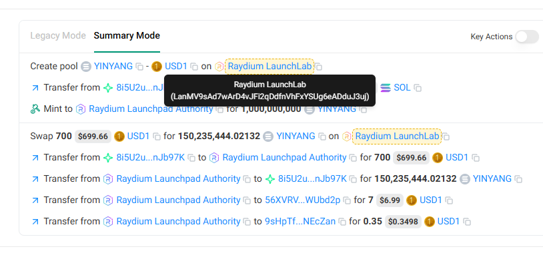The height and width of the screenshot is (257, 543).
Task: Click YINYANG link in 150,235,444.02132 transfer row
Action: tap(492, 179)
